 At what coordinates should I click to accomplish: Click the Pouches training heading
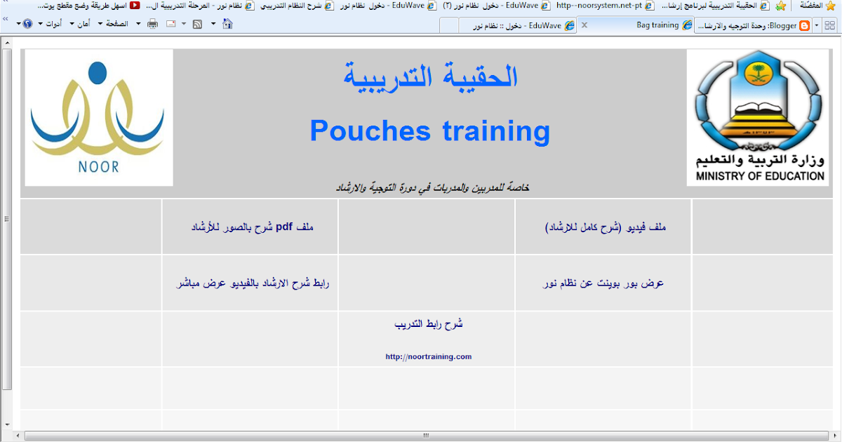pyautogui.click(x=429, y=130)
